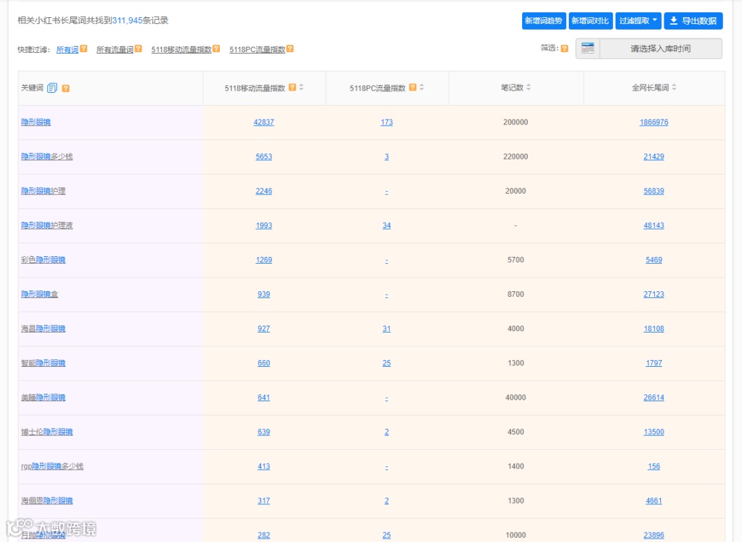The width and height of the screenshot is (742, 542).
Task: Open the 隐形眼镜护理液 keyword link
Action: tap(47, 225)
